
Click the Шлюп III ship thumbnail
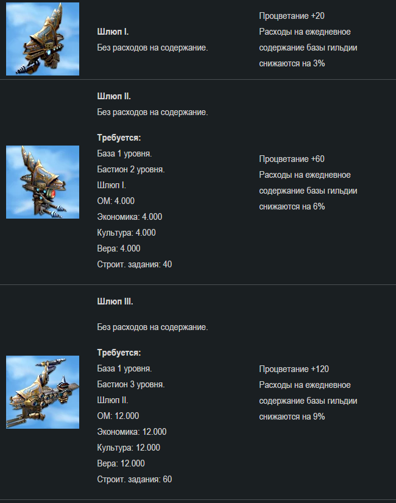tap(43, 392)
